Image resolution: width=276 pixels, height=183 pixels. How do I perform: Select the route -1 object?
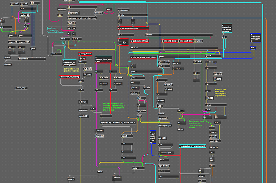71,24
